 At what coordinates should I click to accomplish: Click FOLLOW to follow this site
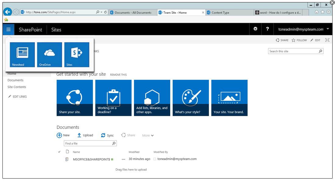[299, 40]
